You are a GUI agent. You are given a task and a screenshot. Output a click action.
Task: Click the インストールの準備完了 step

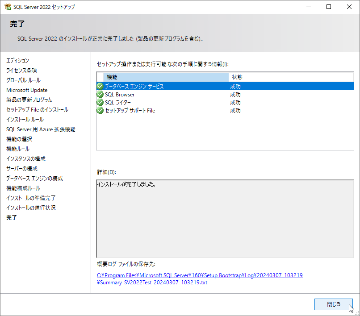[x=31, y=198]
